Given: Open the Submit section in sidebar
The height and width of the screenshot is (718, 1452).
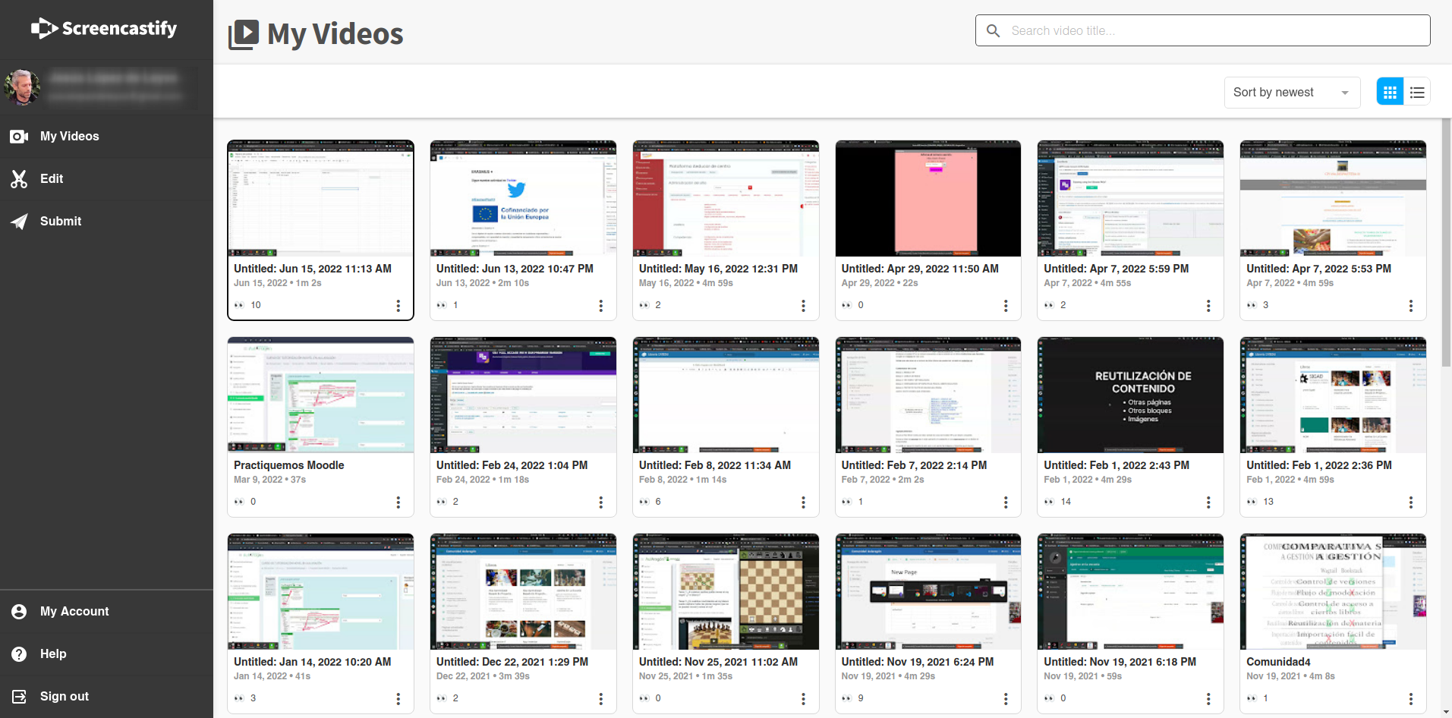Looking at the screenshot, I should coord(106,222).
